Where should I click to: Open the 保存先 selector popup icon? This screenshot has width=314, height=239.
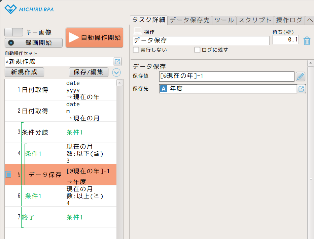pos(301,89)
